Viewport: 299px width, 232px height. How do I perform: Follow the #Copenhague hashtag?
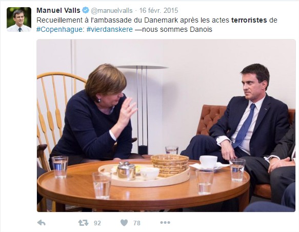tap(60, 30)
